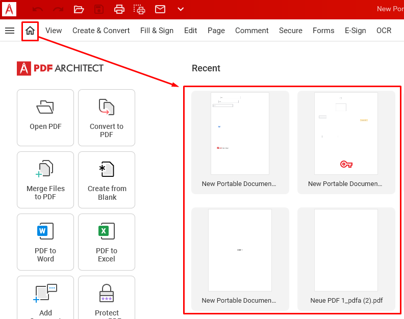Viewport: 404px width, 319px height.
Task: Click the Redo arrow icon
Action: (x=58, y=10)
